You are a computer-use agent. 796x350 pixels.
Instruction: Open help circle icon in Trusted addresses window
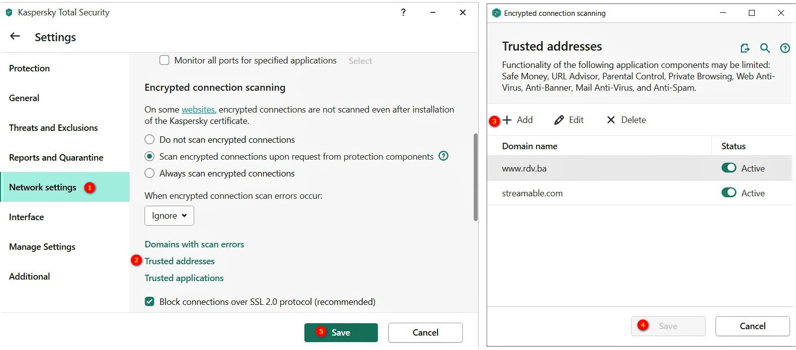tap(785, 48)
